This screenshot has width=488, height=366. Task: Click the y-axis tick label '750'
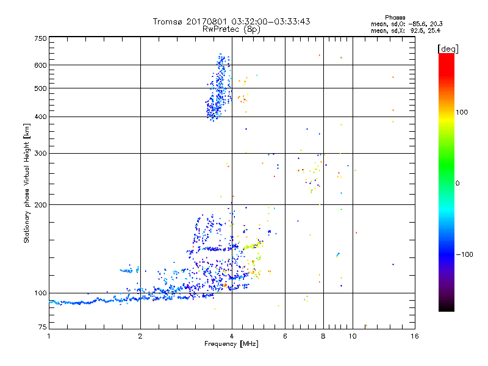point(40,38)
